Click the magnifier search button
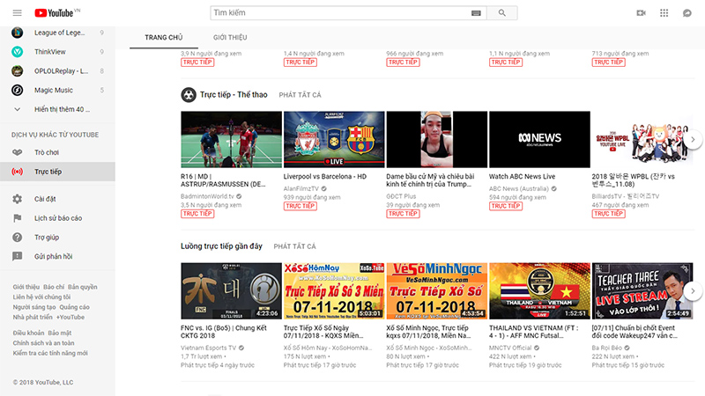Screen dimensions: 705x396 click(501, 12)
